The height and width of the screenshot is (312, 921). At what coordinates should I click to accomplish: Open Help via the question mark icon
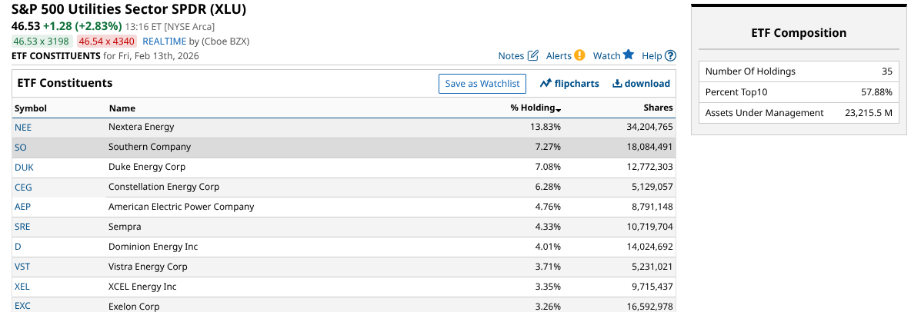pyautogui.click(x=670, y=55)
